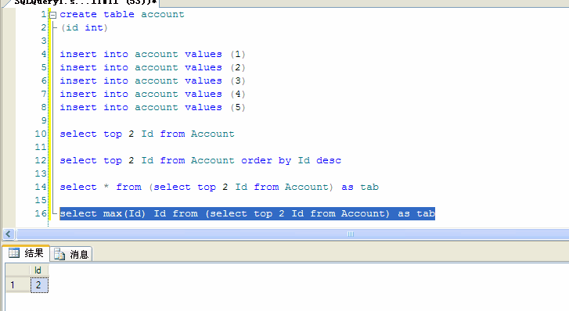The width and height of the screenshot is (569, 311).
Task: Click line 'insert into account values (5)'
Action: pyautogui.click(x=153, y=108)
